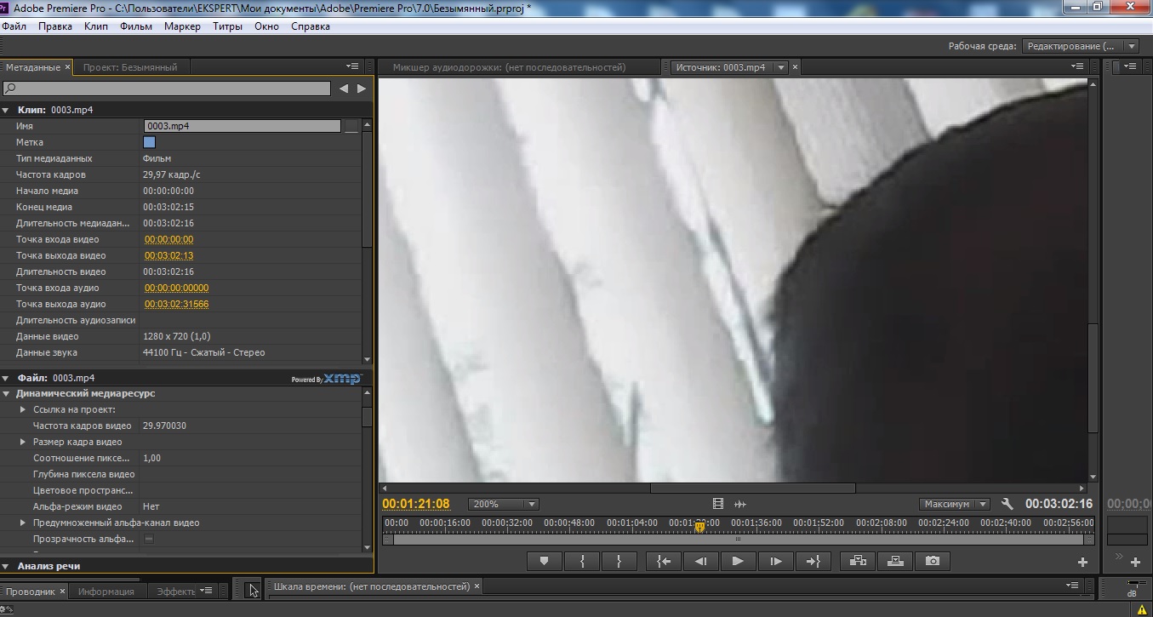This screenshot has width=1153, height=617.
Task: Click the warning triangle in the status bar
Action: [x=1141, y=609]
